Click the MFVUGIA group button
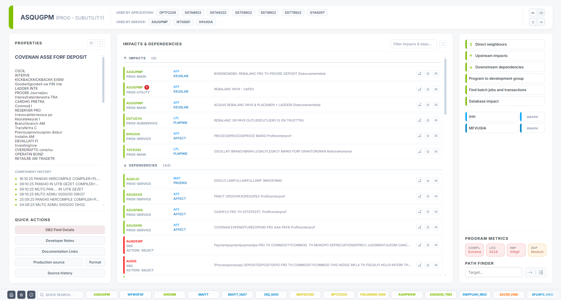561x300 pixels. [x=492, y=128]
